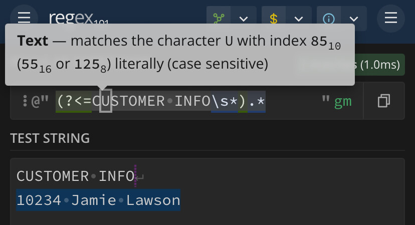The height and width of the screenshot is (225, 415).
Task: Expand the dropdown next to dollar icon
Action: (299, 19)
